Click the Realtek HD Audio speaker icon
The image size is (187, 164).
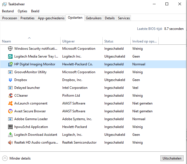10,142
